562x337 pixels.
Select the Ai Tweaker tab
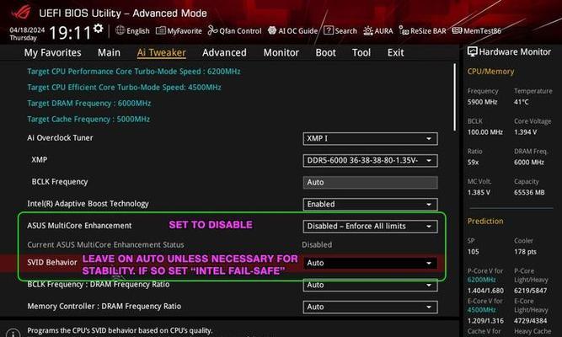coord(161,53)
